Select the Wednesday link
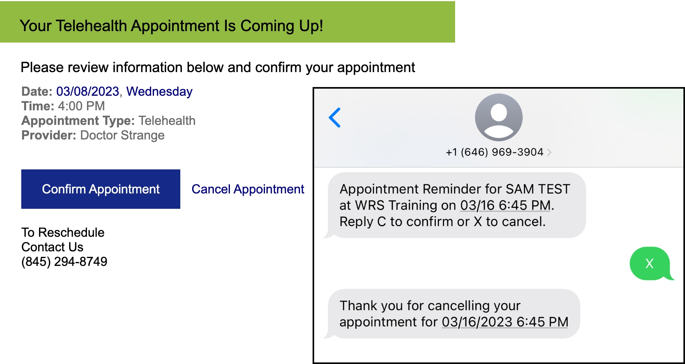 [x=159, y=91]
